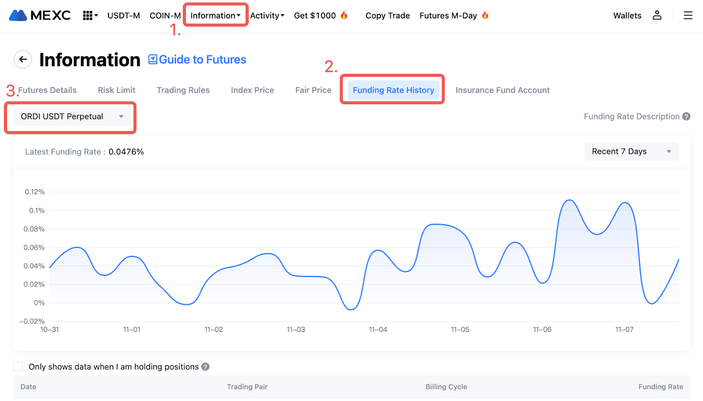Image resolution: width=703 pixels, height=401 pixels.
Task: Click the Trading Pair column header
Action: click(247, 387)
